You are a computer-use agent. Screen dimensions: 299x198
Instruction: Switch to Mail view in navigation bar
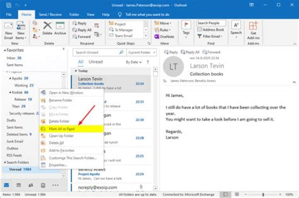pyautogui.click(x=7, y=185)
